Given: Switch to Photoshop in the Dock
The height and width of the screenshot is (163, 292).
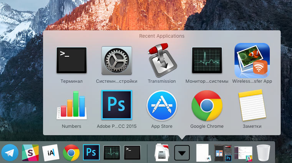Looking at the screenshot, I should coord(91,152).
